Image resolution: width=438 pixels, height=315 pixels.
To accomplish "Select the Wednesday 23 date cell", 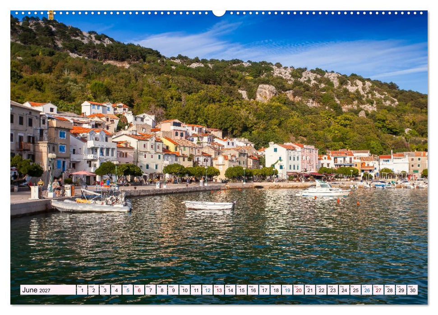I will 333,290.
